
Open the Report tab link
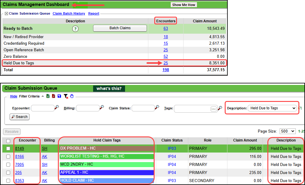[x=94, y=14]
